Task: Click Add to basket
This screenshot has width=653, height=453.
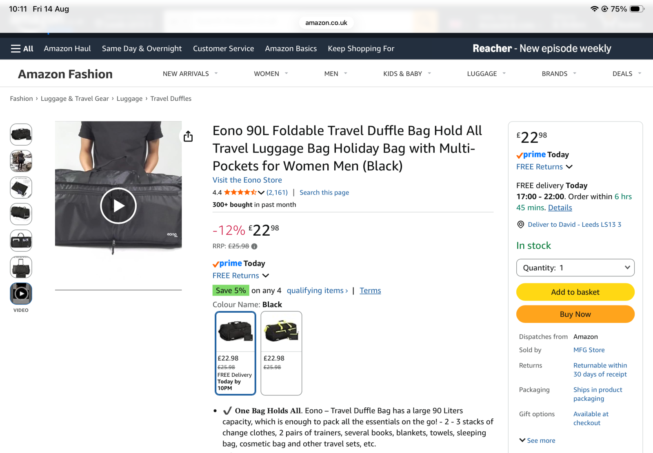Action: tap(575, 292)
